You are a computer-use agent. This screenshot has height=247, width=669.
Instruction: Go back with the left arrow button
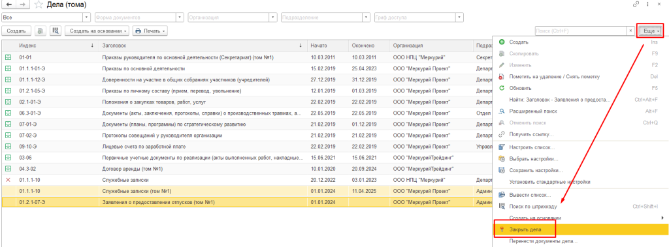pos(9,5)
